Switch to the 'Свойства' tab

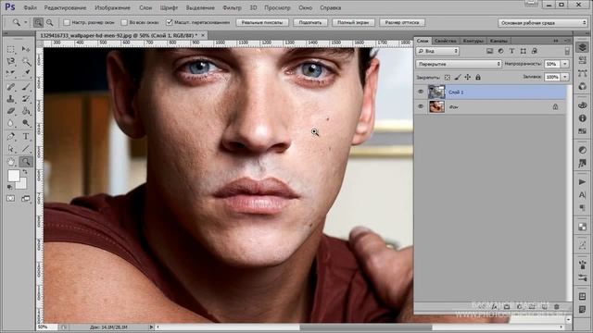(x=445, y=41)
